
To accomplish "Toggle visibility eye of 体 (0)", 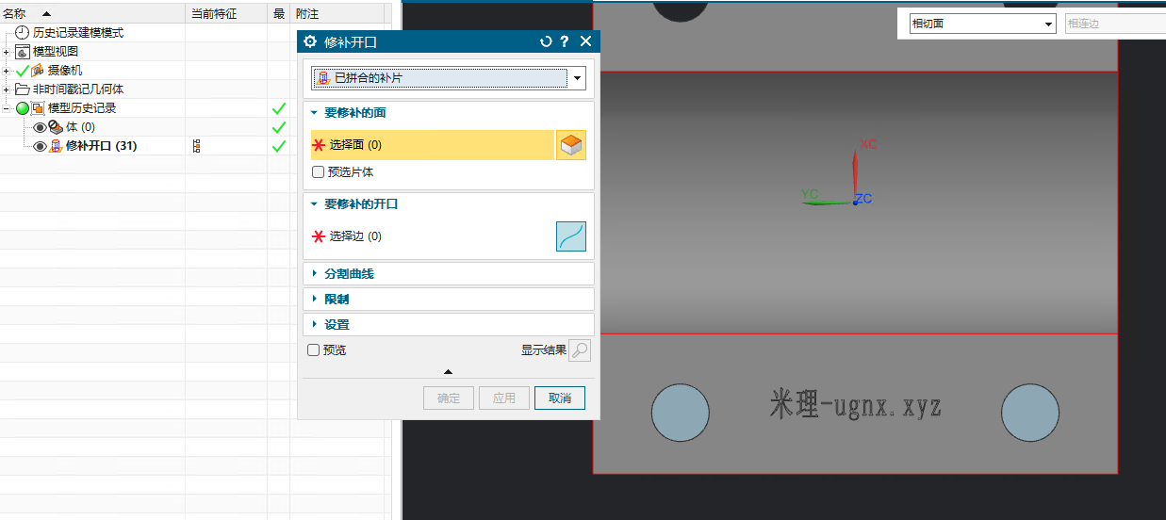I will [x=40, y=127].
